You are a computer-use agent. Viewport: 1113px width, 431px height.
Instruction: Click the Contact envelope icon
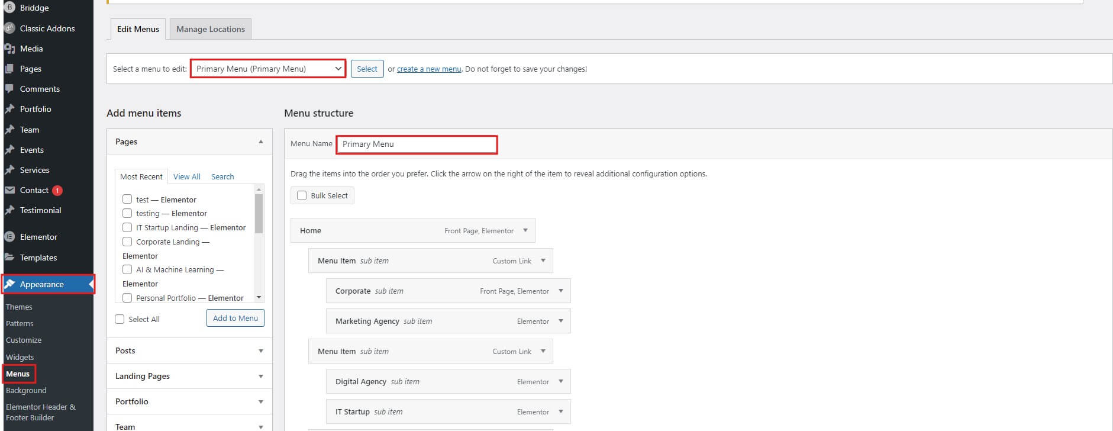9,190
